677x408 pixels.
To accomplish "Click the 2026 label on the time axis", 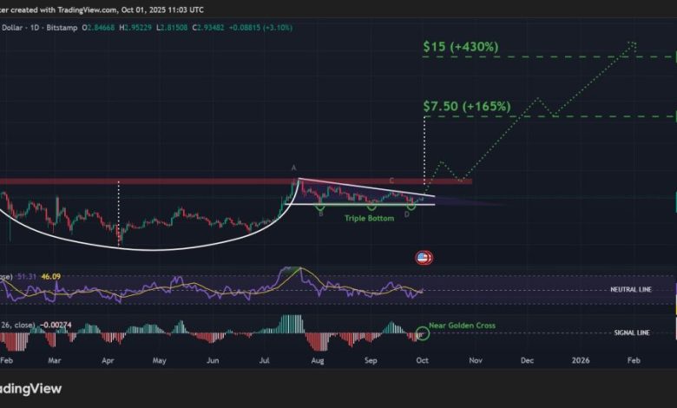I will pyautogui.click(x=582, y=358).
